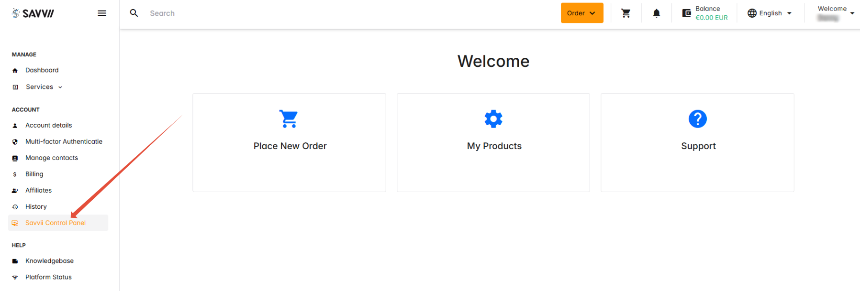Expand the Welcome user menu
This screenshot has width=860, height=291.
tap(835, 13)
